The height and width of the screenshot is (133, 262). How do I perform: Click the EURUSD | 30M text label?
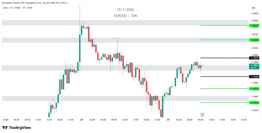(x=125, y=16)
